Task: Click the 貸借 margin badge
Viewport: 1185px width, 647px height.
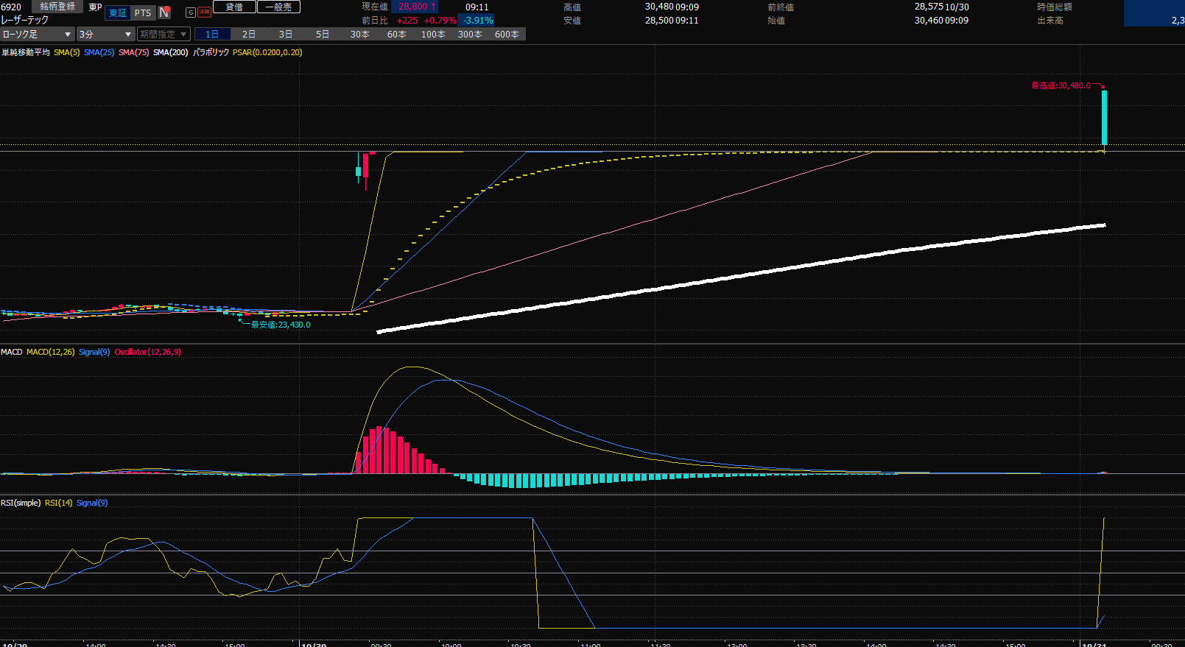Action: click(x=234, y=7)
